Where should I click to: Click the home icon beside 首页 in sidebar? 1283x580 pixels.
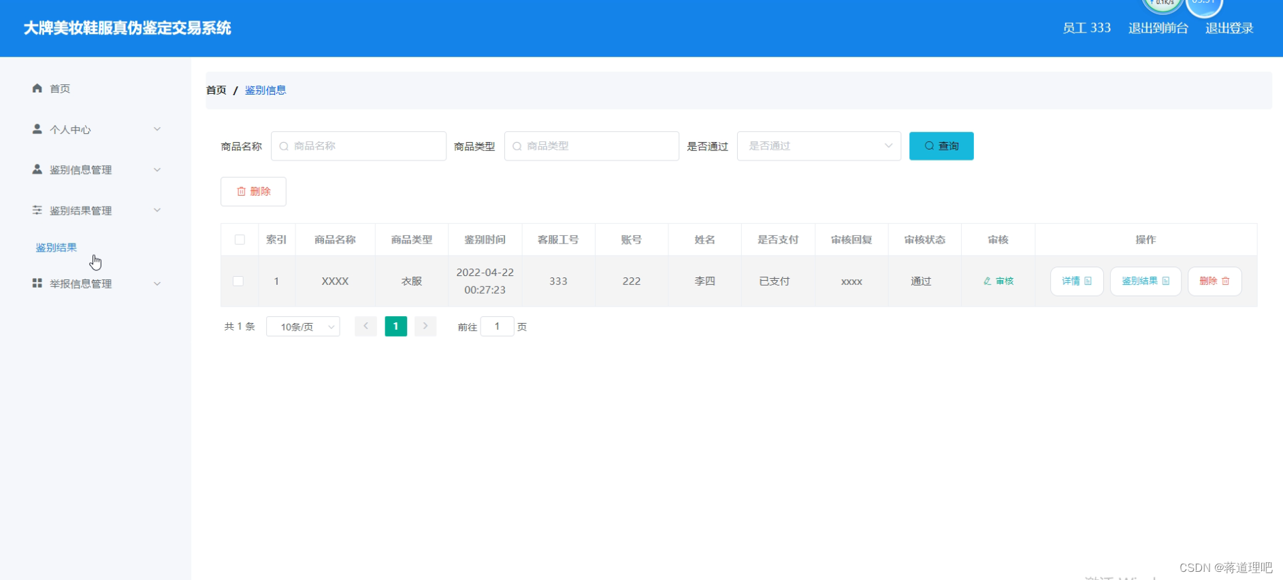[x=37, y=88]
